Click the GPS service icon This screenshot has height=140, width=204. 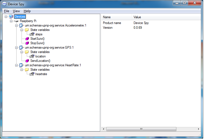(x=22, y=47)
